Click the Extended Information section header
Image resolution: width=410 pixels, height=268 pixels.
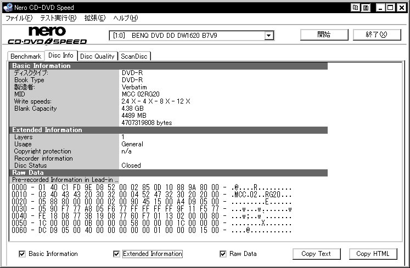[169, 130]
